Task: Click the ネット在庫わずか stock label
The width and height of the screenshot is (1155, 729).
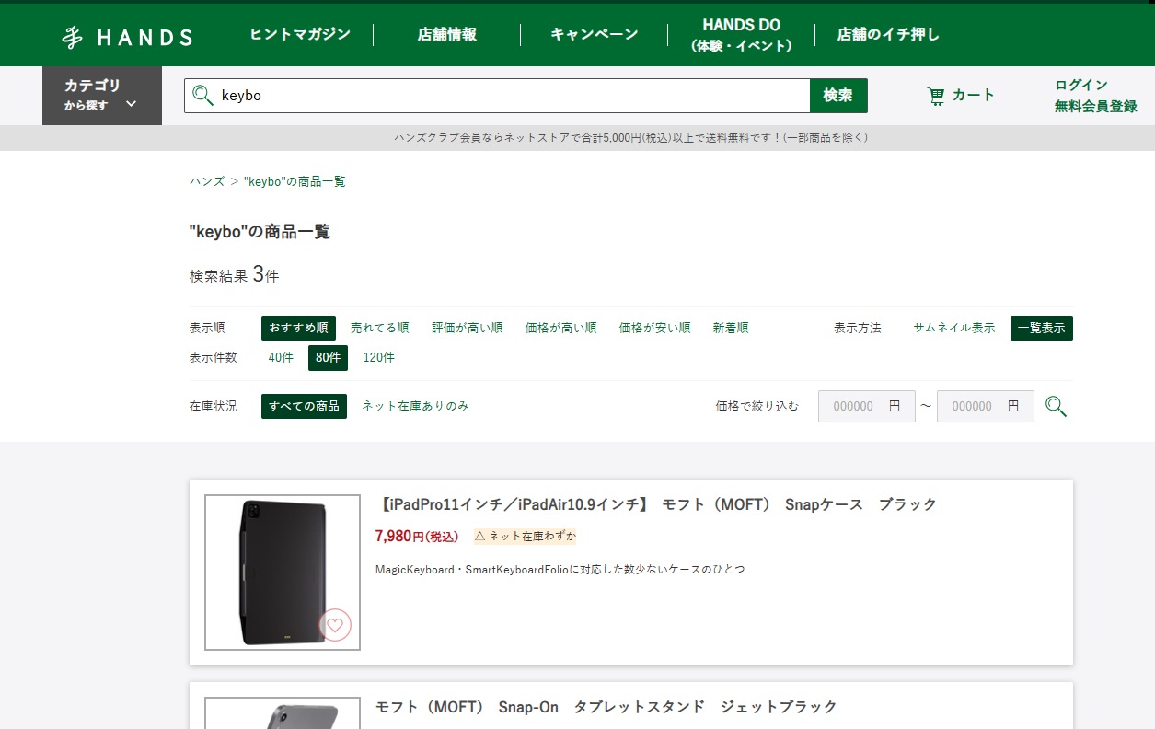Action: 526,537
